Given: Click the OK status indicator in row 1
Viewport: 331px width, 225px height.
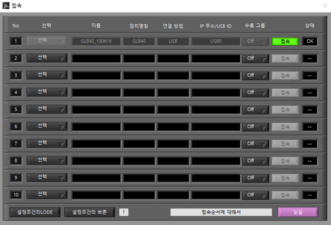Looking at the screenshot, I should (x=310, y=41).
